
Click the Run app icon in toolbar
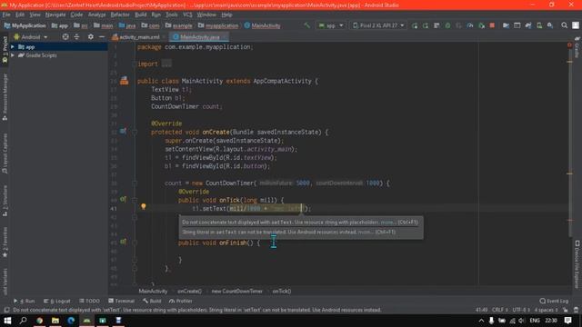415,25
